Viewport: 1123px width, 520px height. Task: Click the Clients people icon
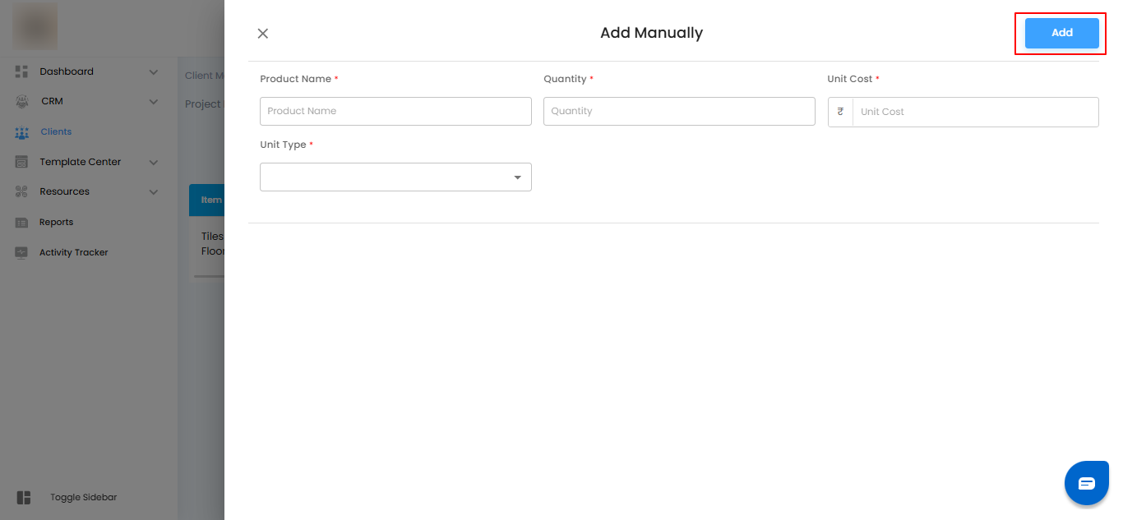pyautogui.click(x=22, y=132)
